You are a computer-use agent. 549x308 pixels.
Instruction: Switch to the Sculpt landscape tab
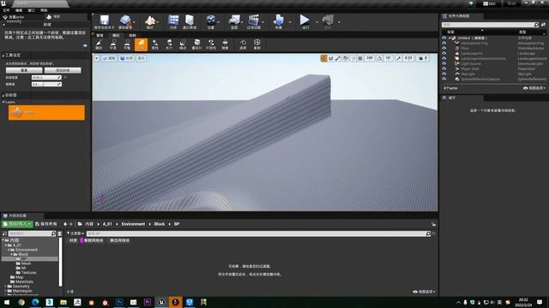click(x=116, y=35)
